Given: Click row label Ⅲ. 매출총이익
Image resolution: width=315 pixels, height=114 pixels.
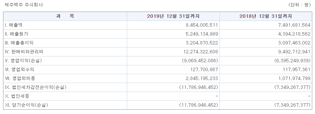Looking at the screenshot, I should 19,43.
